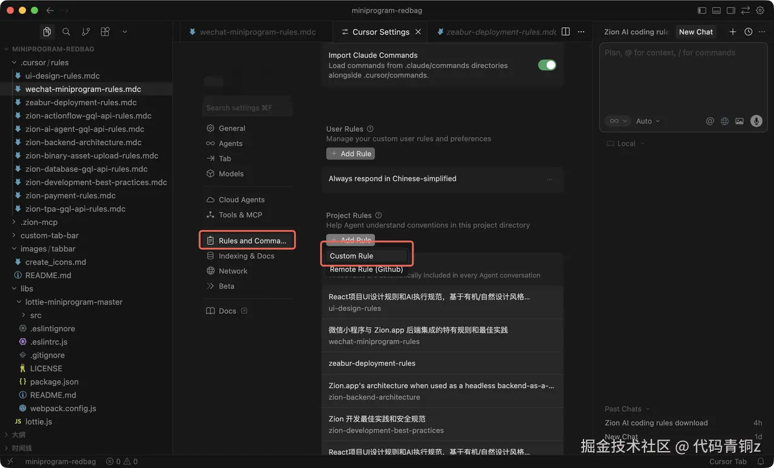Select the New Chat tab
Screen dimensions: 774x468
pos(696,32)
